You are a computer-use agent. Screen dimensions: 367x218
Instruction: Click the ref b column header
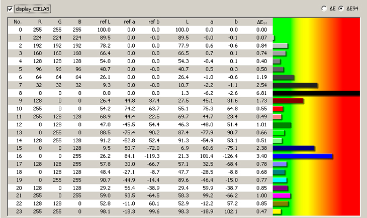(x=154, y=22)
